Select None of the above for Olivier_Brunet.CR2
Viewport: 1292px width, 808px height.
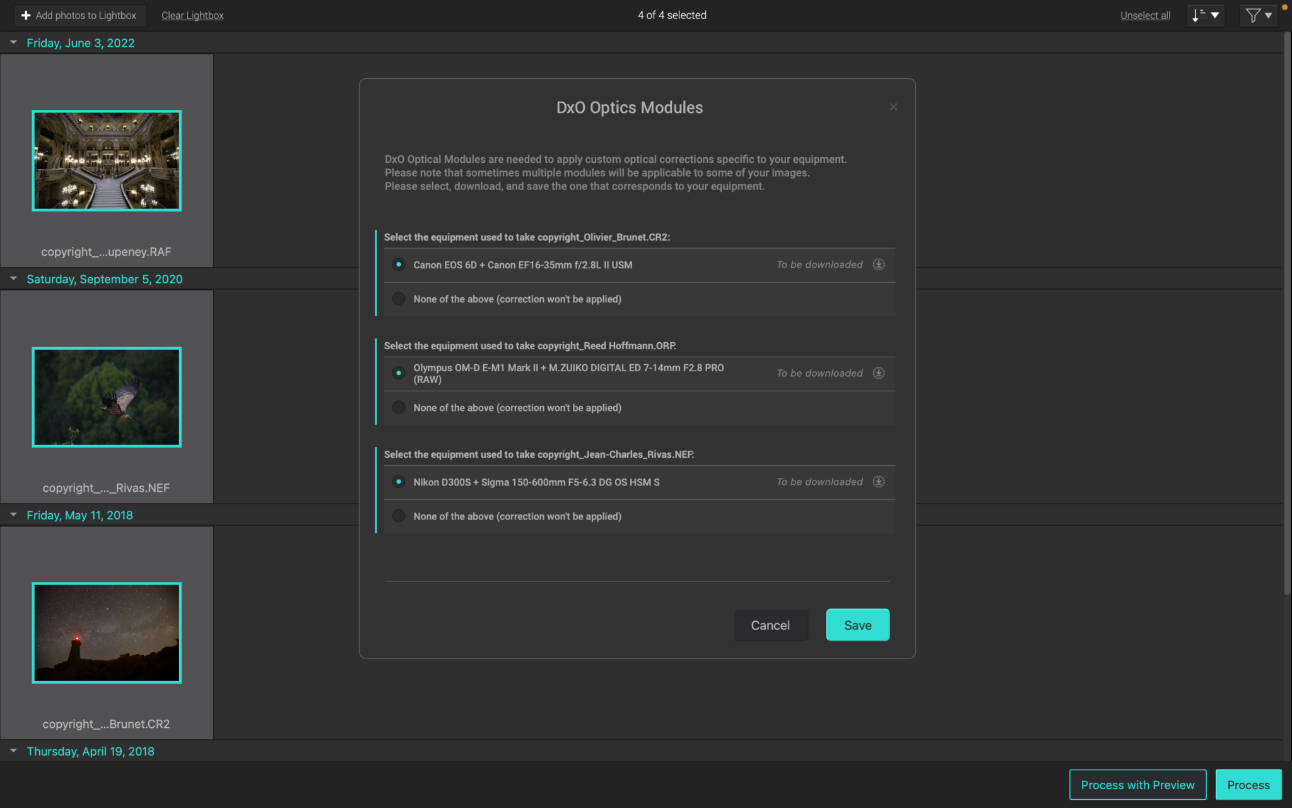(399, 299)
